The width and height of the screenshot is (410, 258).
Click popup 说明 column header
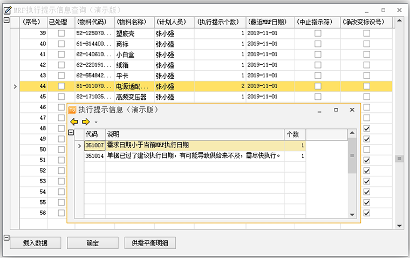click(x=195, y=134)
